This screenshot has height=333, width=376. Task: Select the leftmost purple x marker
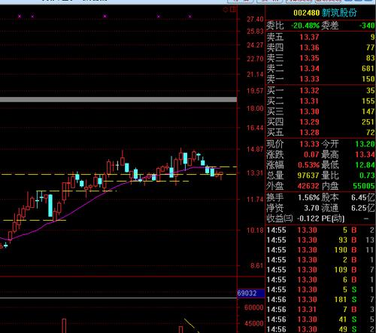20,17
